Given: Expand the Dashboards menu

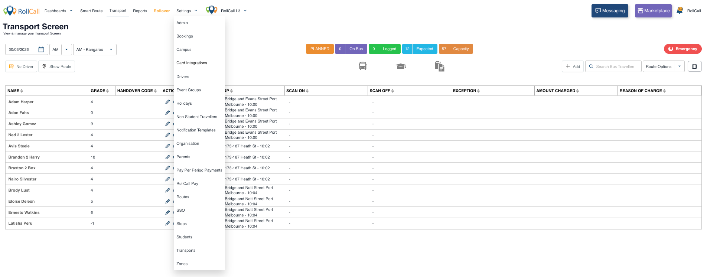Looking at the screenshot, I should [59, 11].
